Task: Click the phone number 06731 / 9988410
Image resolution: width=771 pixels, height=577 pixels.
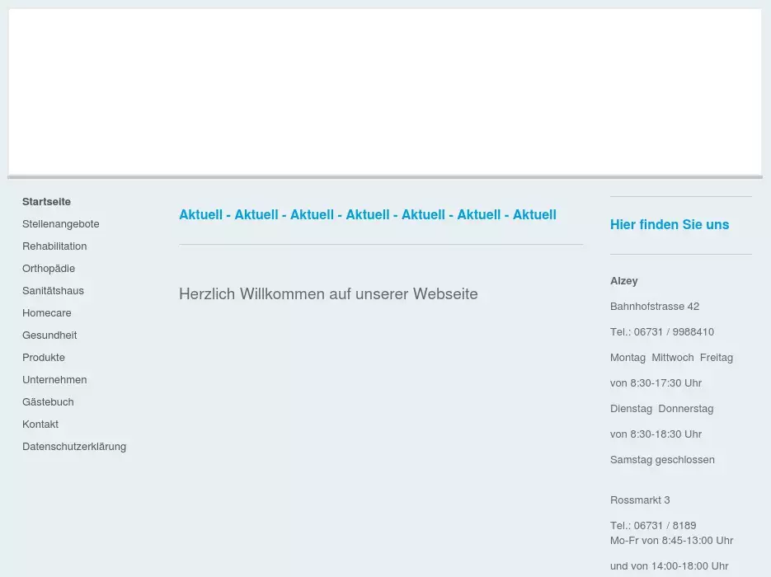Action: pos(674,332)
